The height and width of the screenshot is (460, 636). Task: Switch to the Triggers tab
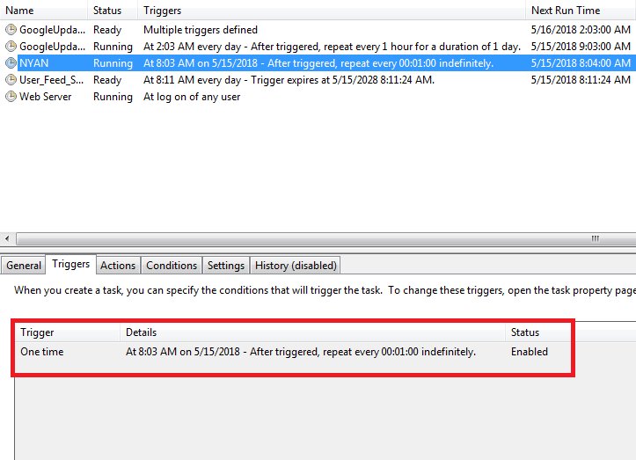coord(71,264)
